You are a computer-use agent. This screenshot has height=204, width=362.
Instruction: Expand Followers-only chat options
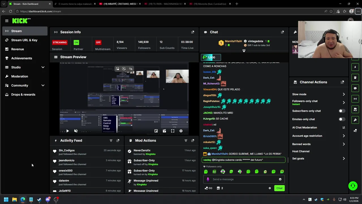tap(344, 103)
